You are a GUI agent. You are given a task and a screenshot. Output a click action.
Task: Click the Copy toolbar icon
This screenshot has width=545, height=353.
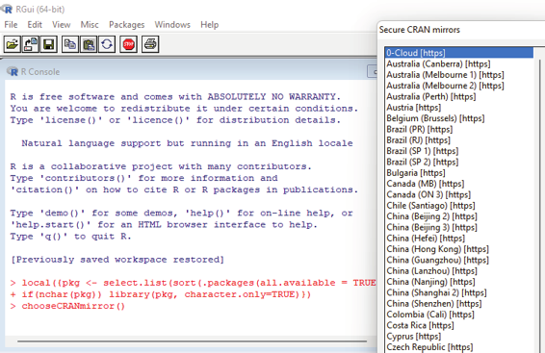tap(70, 44)
